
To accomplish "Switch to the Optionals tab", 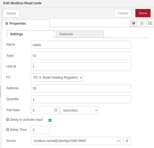I will click(80, 34).
